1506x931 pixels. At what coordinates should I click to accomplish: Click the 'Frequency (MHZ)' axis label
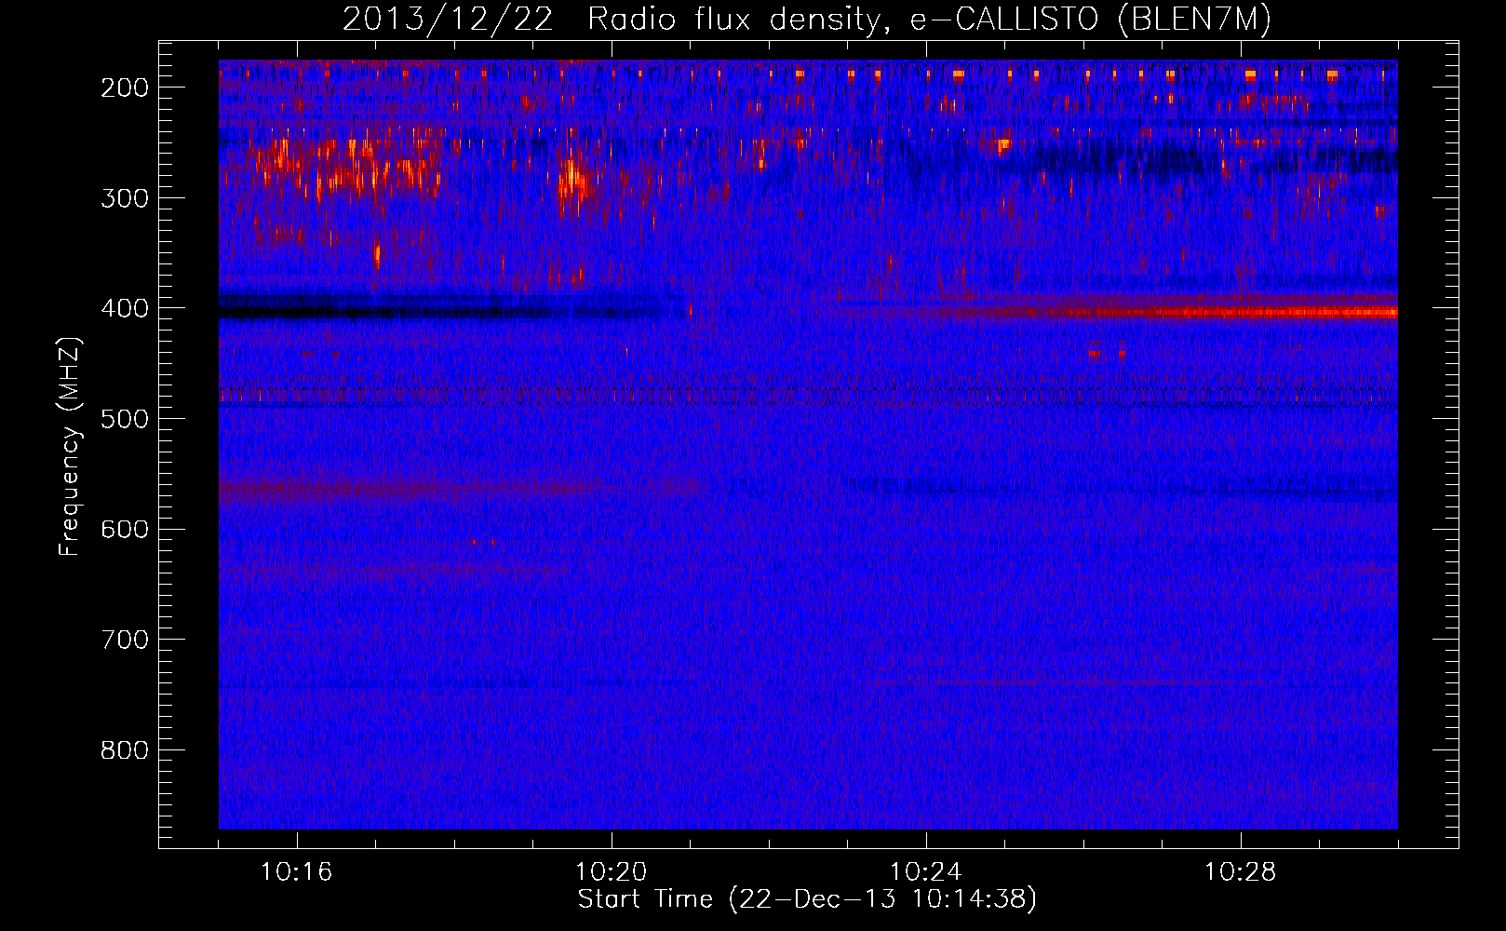(x=70, y=446)
